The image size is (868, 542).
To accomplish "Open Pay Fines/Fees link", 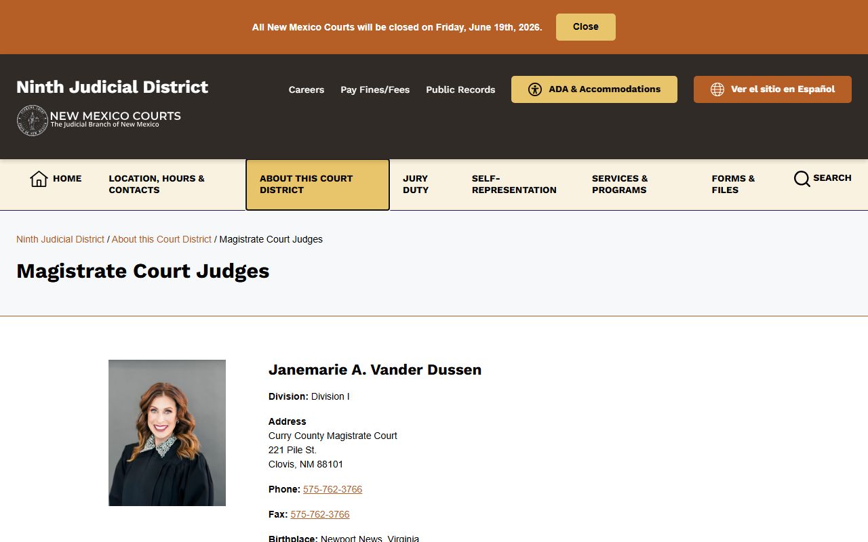I will tap(375, 89).
